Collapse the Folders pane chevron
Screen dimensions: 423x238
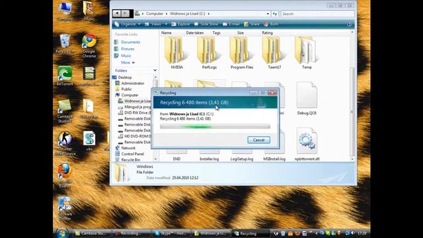(x=155, y=71)
